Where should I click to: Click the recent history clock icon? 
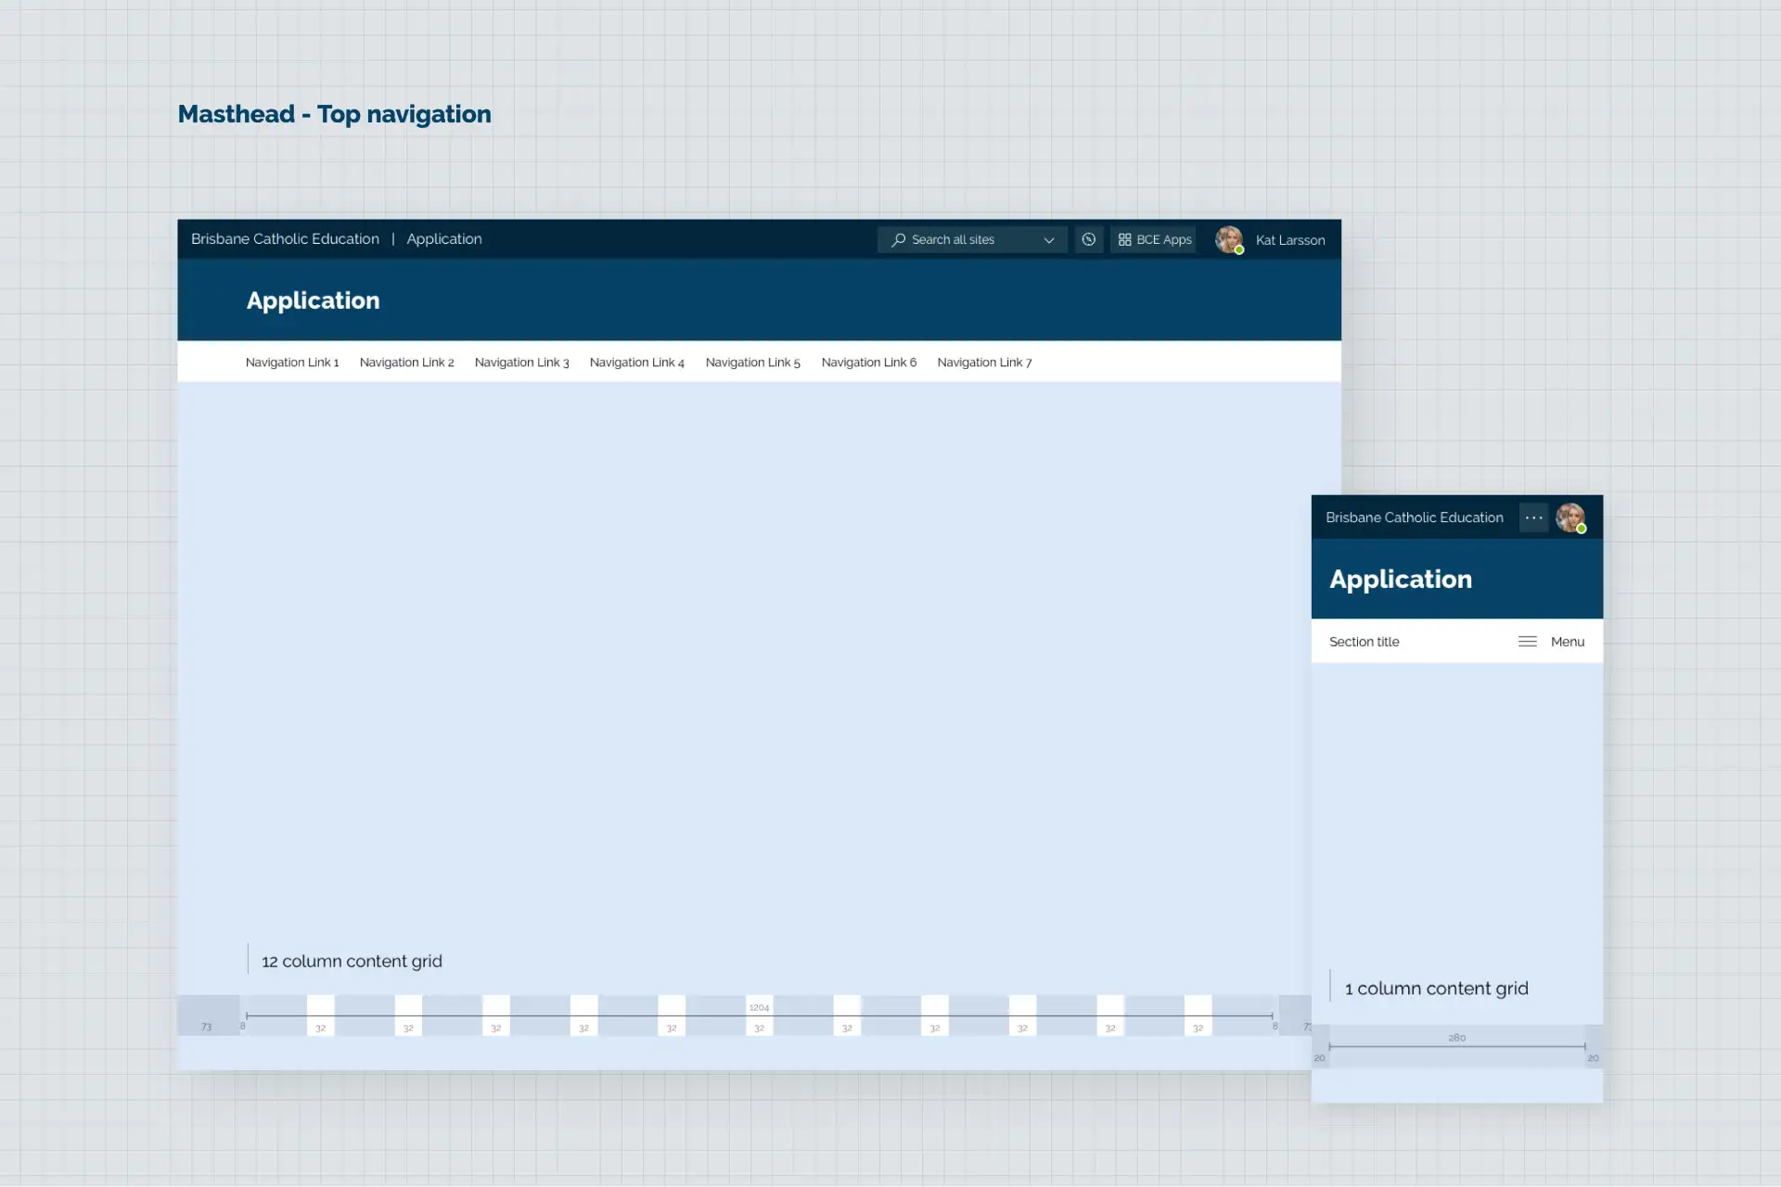(1089, 239)
